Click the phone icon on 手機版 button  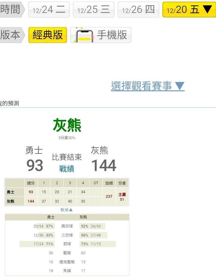[x=85, y=36]
